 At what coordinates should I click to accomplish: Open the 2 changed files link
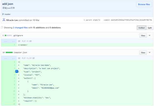(20, 28)
